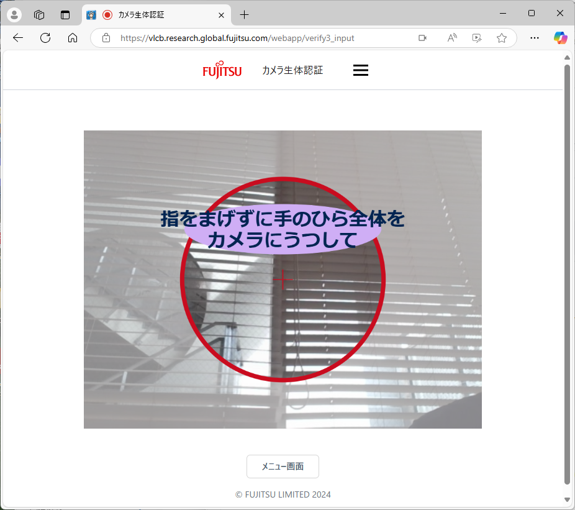This screenshot has width=575, height=510.
Task: Click the page scrollbar down arrow
Action: [x=567, y=499]
